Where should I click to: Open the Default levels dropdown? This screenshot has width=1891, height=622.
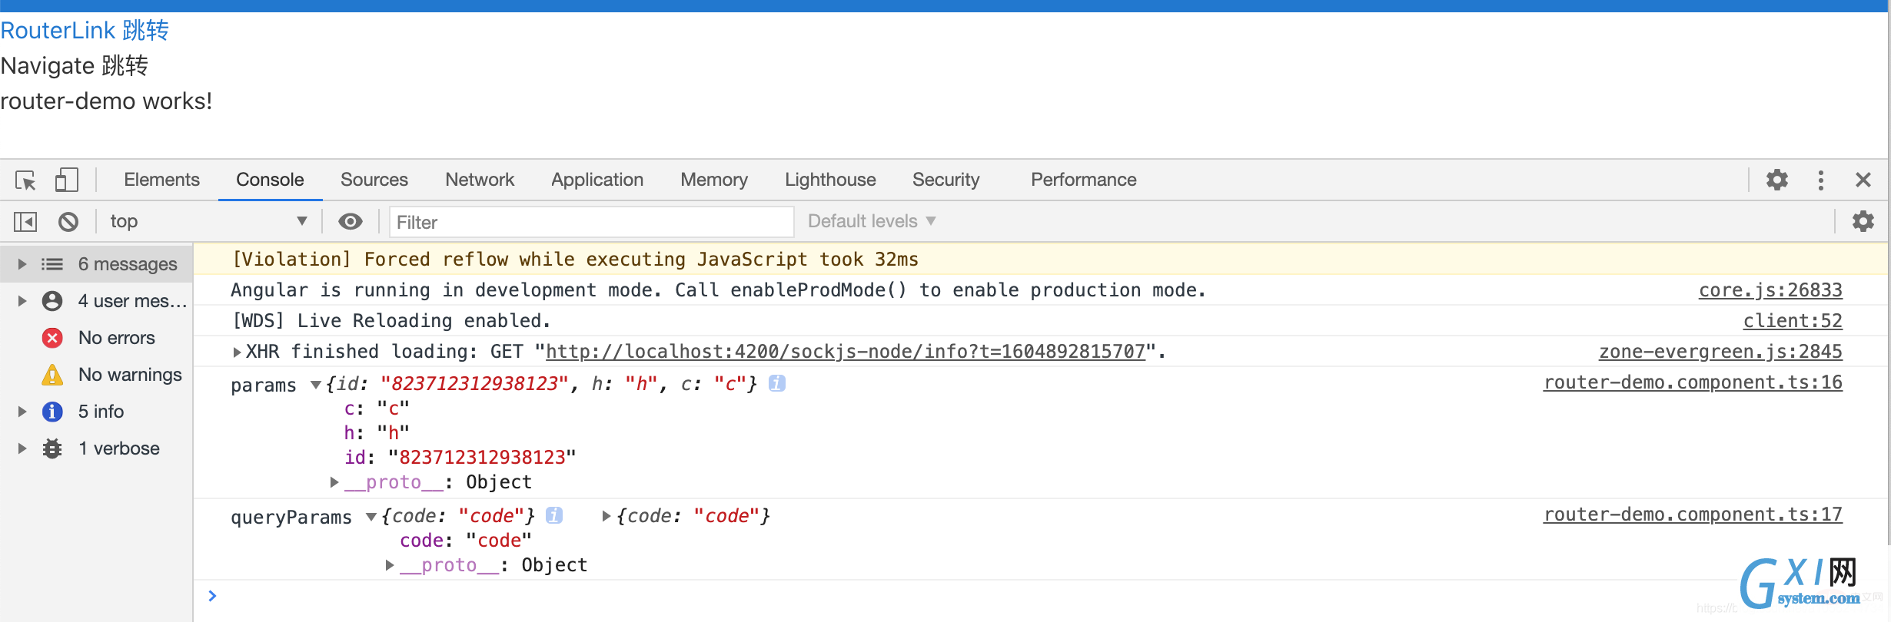872,221
